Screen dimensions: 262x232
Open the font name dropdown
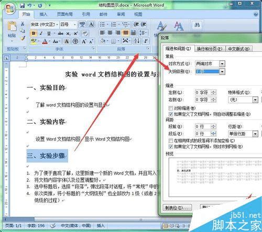point(57,25)
